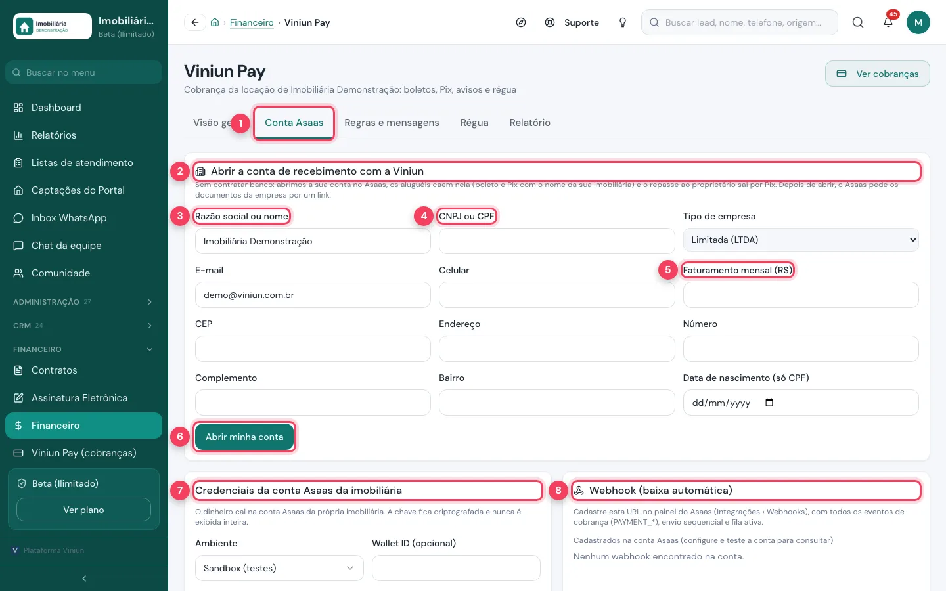The image size is (946, 591).
Task: Open the compass guide icon
Action: 521,22
